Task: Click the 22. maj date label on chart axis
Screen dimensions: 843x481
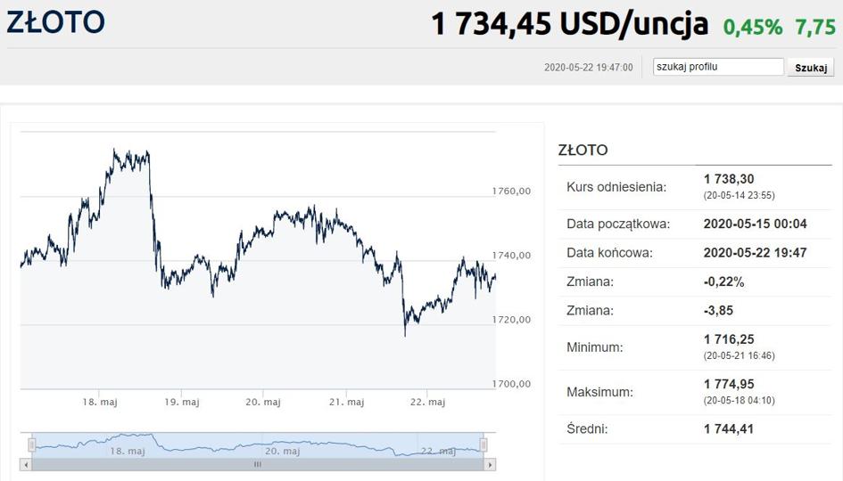Action: click(x=427, y=402)
